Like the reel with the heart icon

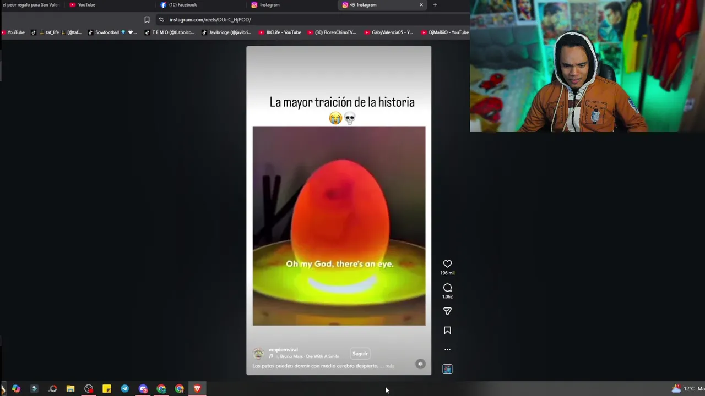[447, 264]
